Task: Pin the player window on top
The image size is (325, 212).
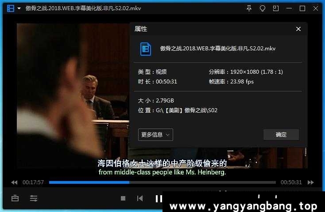Action: pyautogui.click(x=249, y=8)
